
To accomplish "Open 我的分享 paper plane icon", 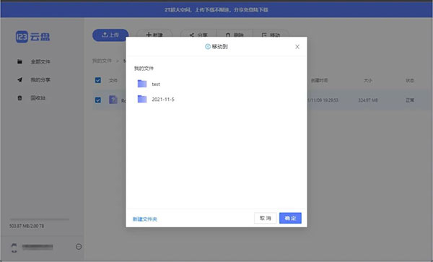I will coord(19,80).
